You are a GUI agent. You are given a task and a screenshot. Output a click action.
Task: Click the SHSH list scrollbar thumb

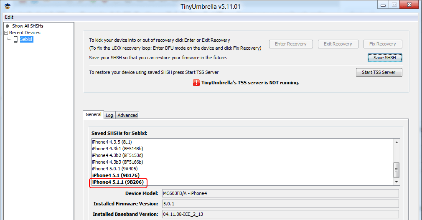(396, 170)
